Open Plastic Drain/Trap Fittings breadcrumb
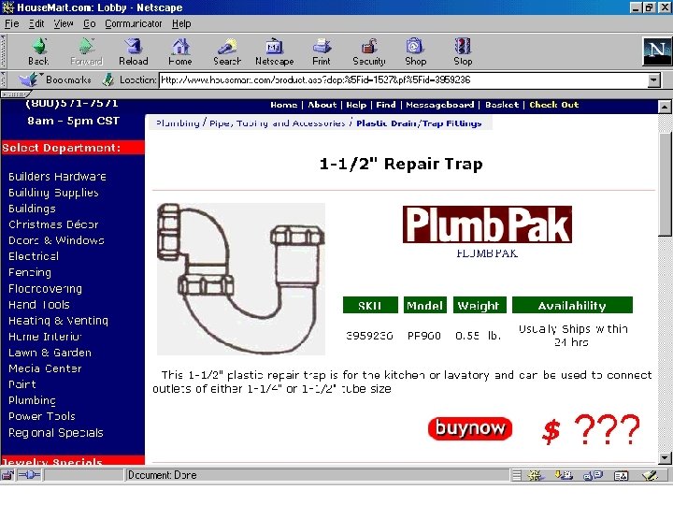Viewport: 673px width, 505px height. coord(419,123)
